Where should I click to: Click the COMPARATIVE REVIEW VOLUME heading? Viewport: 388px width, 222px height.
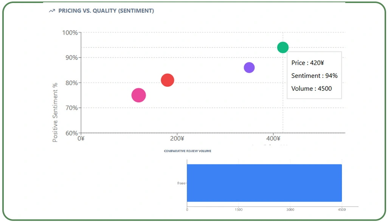(x=187, y=150)
